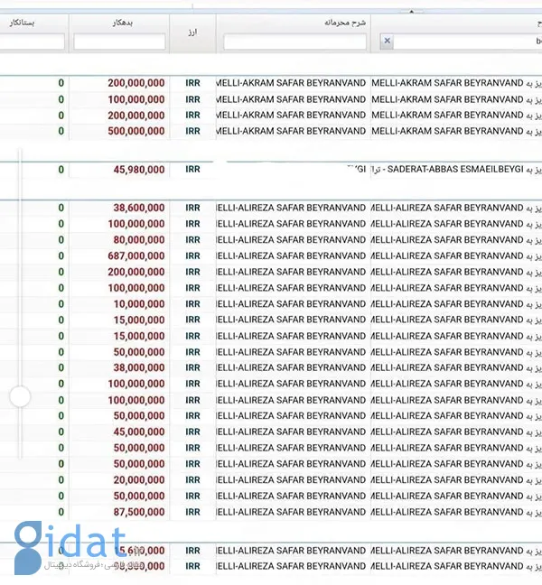Click the SADERAT-ABBAS ESMAEILBEYGI description cell
This screenshot has height=585, width=542.
tap(456, 170)
